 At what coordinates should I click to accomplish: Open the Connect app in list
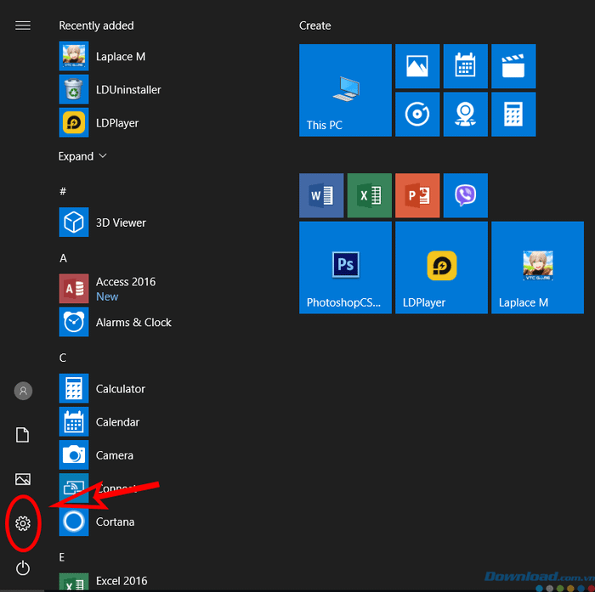98,488
